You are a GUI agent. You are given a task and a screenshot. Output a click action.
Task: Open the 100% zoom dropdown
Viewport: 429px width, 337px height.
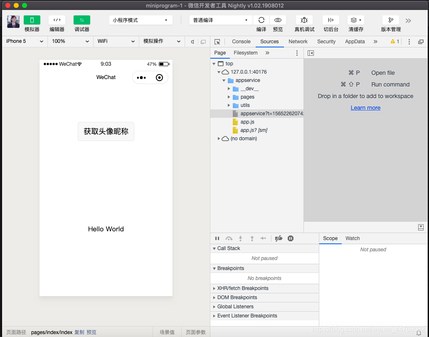[70, 41]
